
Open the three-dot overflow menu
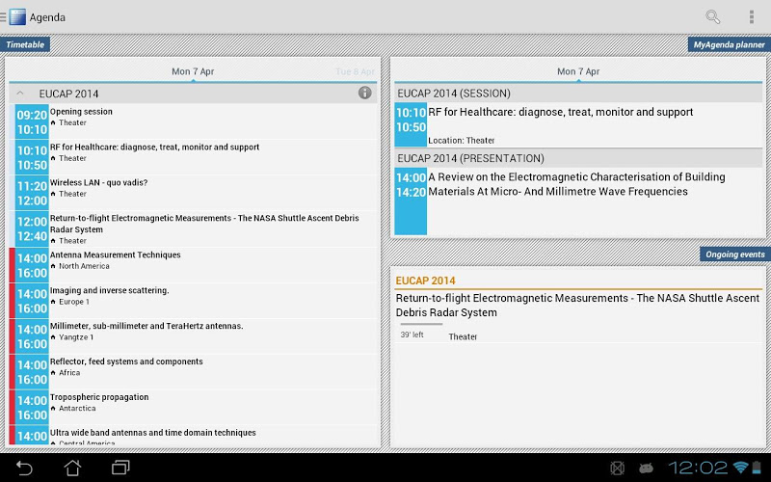click(751, 16)
